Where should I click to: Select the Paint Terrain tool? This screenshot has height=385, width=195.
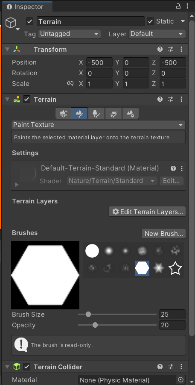[x=79, y=113]
